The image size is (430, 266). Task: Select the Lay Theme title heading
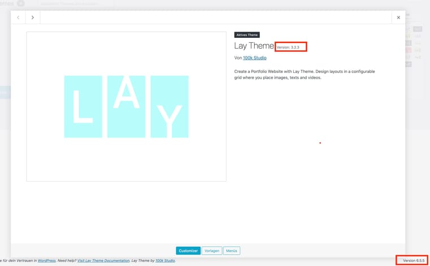click(254, 46)
